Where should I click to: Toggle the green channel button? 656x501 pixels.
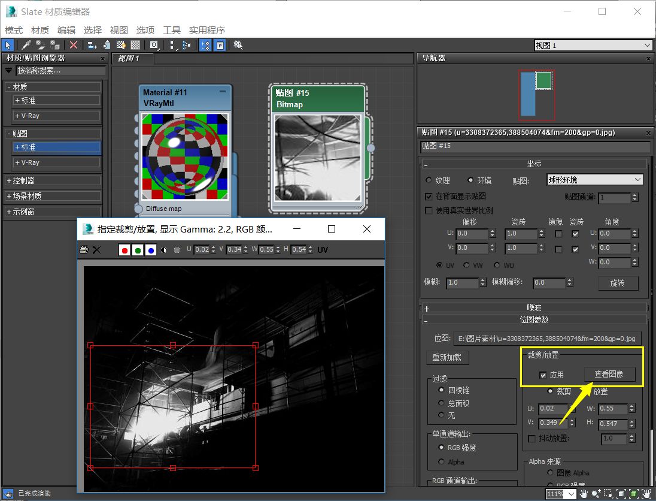(138, 250)
